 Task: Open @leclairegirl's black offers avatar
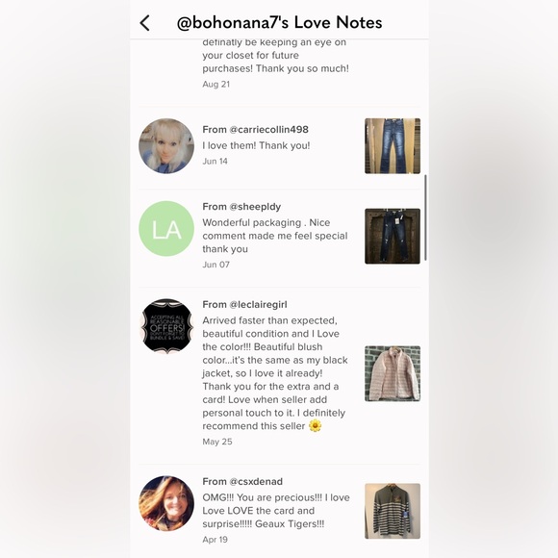(166, 326)
